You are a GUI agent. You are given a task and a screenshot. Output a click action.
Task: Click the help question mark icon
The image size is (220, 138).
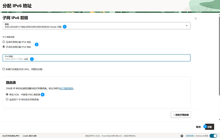182,136
